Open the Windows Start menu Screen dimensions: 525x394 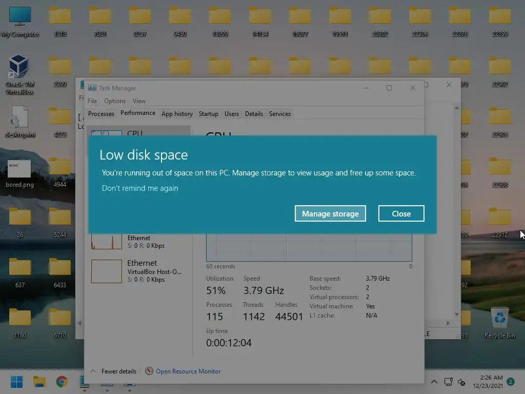pos(16,382)
